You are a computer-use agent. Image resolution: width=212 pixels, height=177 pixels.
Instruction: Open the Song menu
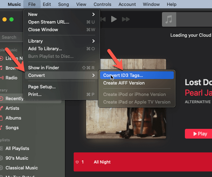[63, 4]
